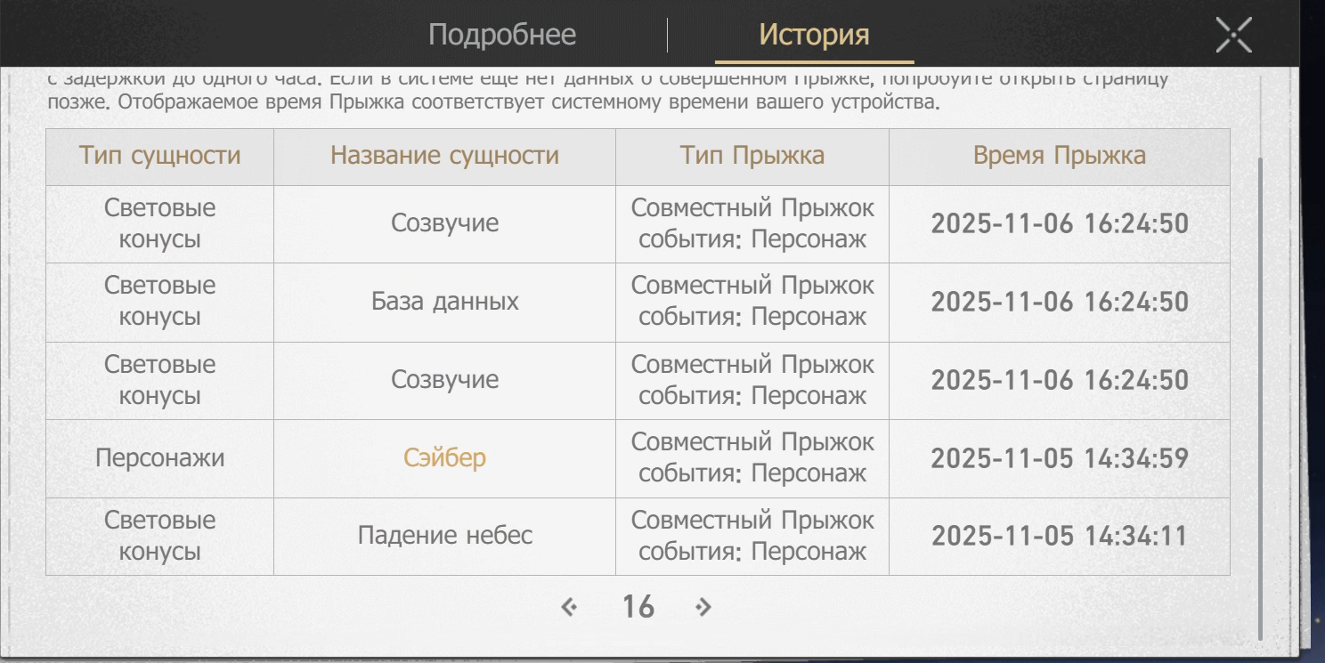Image resolution: width=1325 pixels, height=663 pixels.
Task: Click the Персонажи entity type cell
Action: (160, 458)
